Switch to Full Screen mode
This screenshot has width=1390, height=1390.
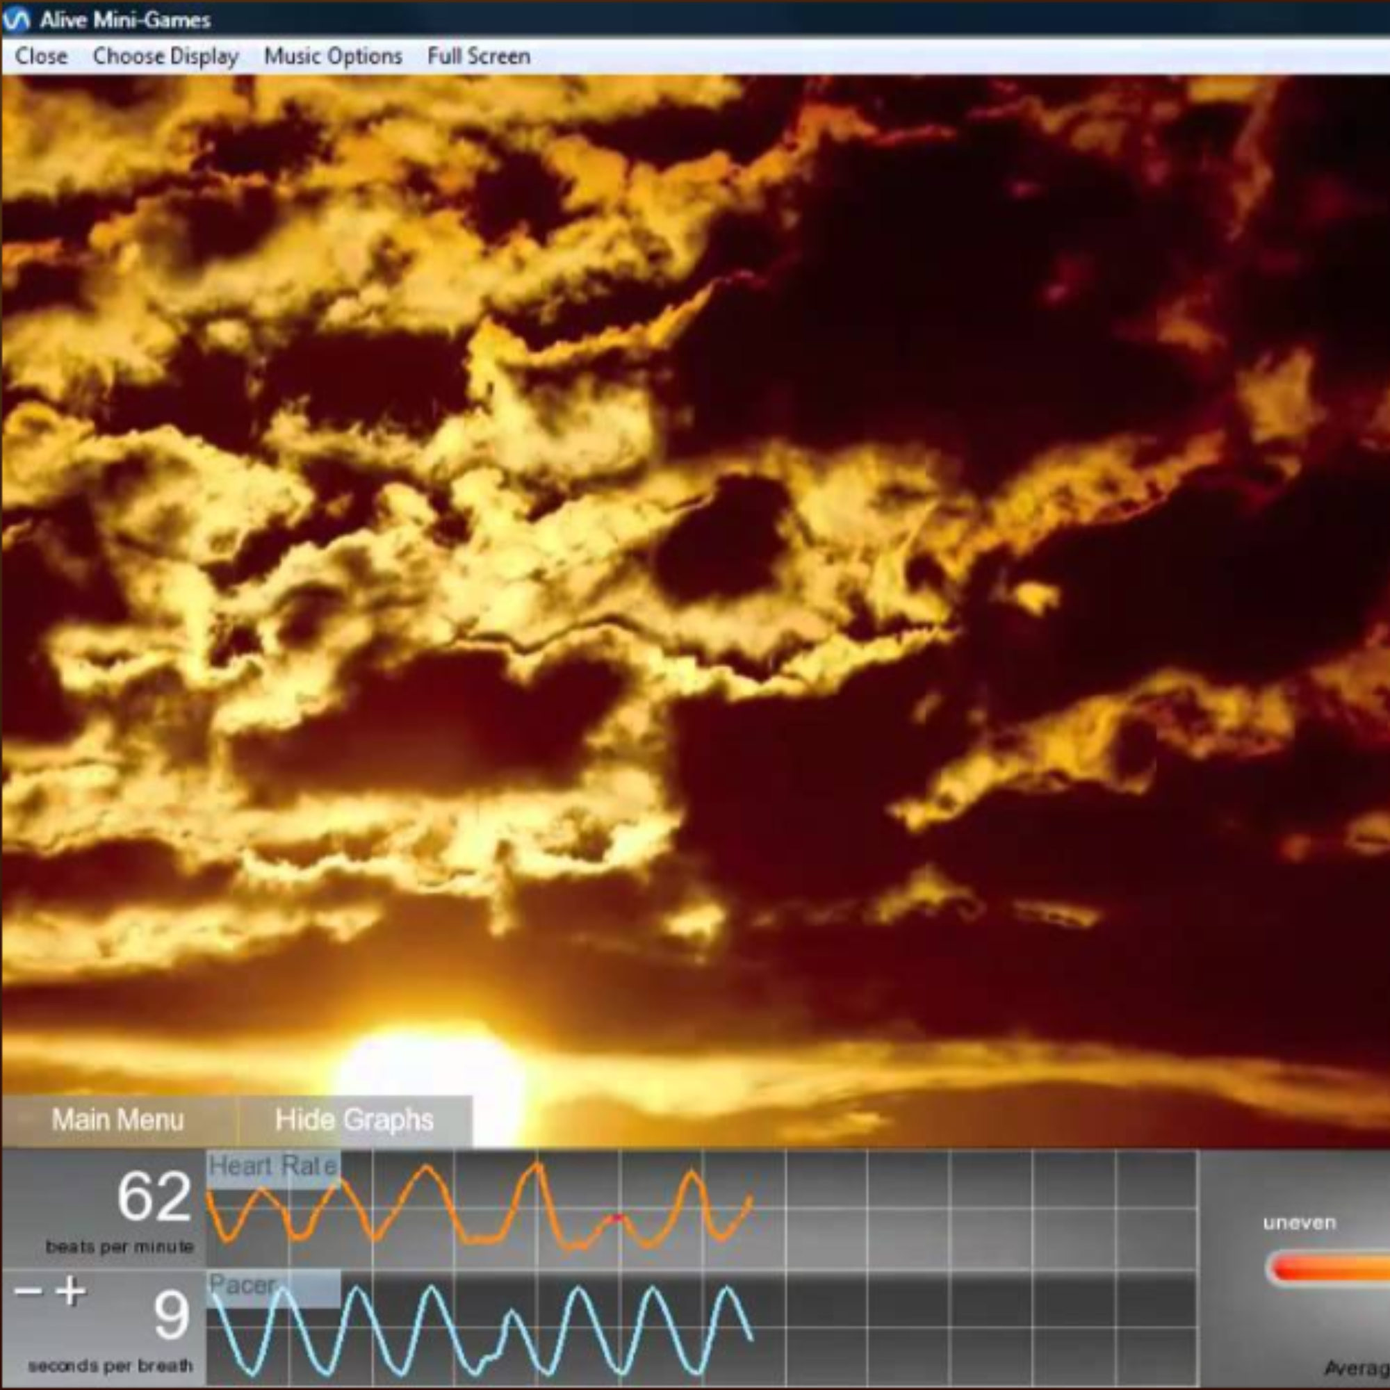pyautogui.click(x=478, y=56)
